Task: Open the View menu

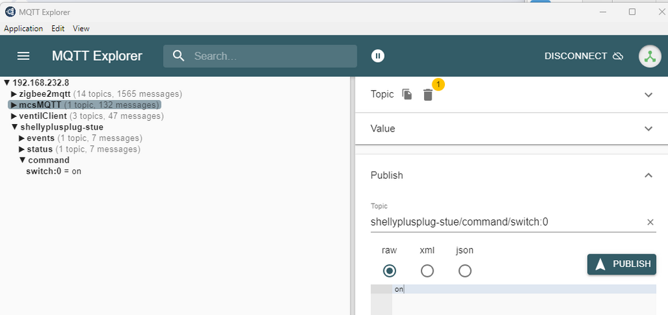Action: click(x=81, y=29)
